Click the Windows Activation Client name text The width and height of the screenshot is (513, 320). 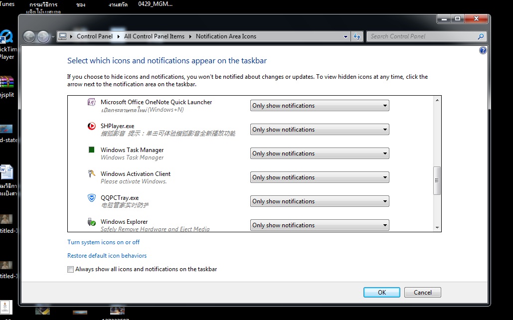pyautogui.click(x=136, y=174)
